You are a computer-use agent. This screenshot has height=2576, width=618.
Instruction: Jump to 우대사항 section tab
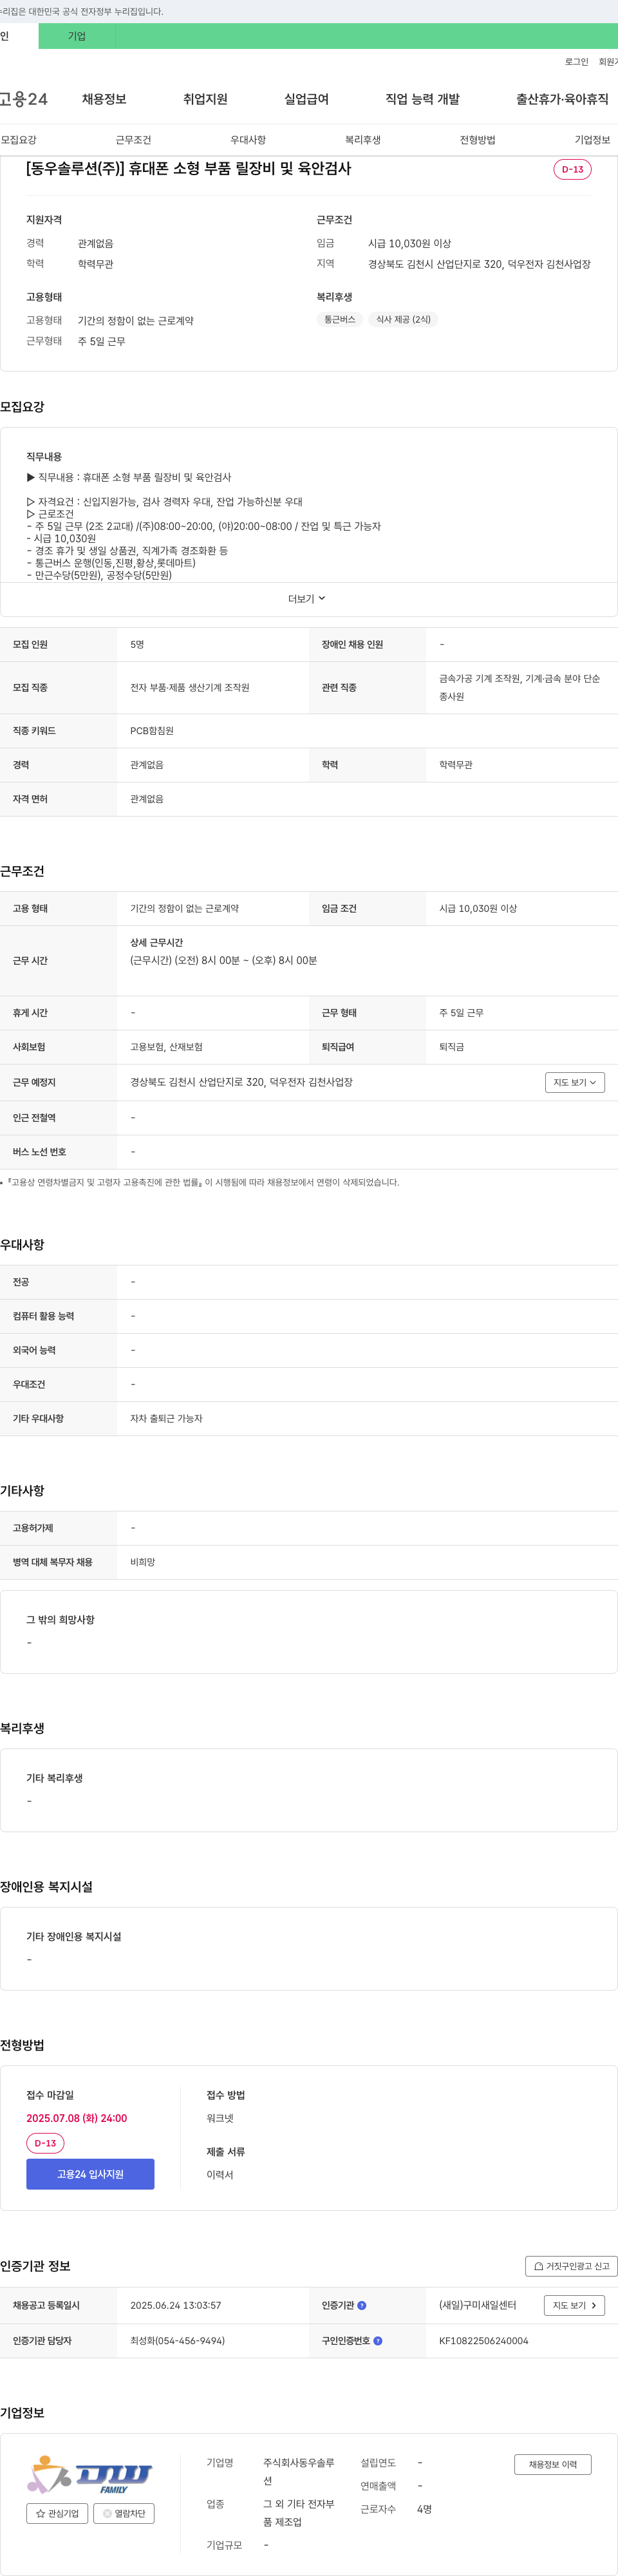(248, 140)
